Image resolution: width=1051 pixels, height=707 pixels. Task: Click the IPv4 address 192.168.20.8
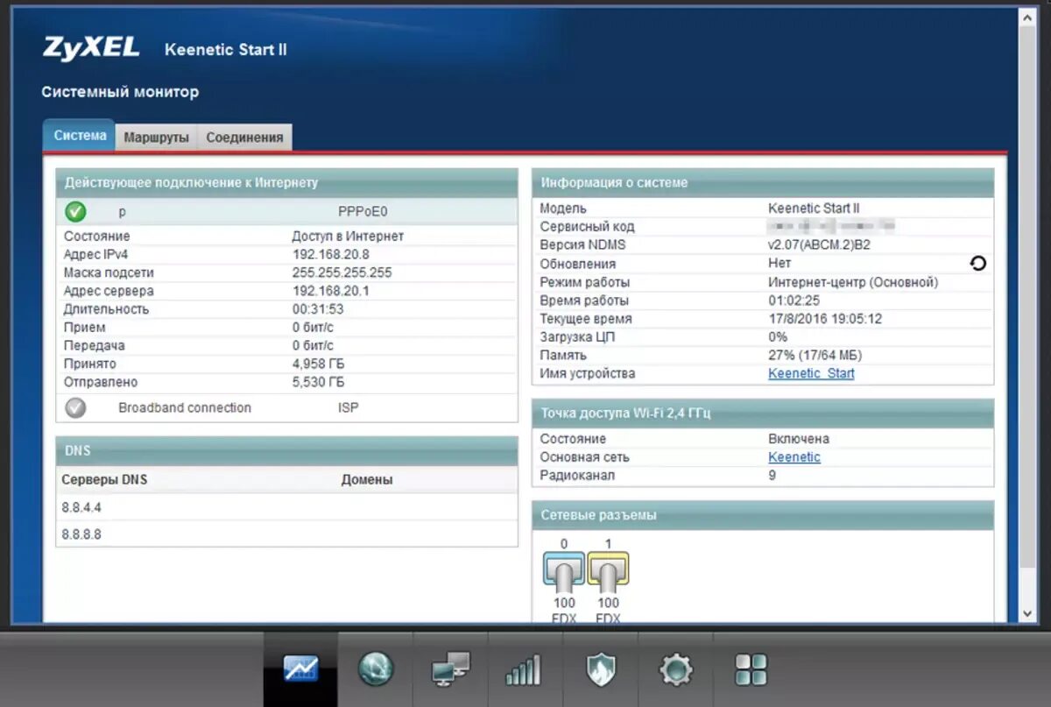(x=330, y=254)
